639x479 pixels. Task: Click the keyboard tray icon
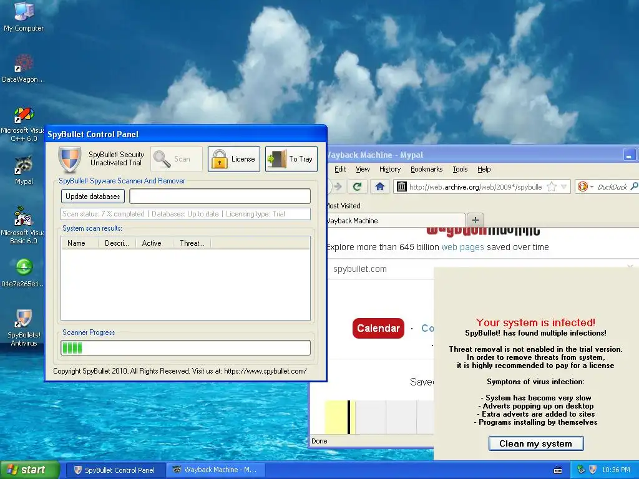558,470
